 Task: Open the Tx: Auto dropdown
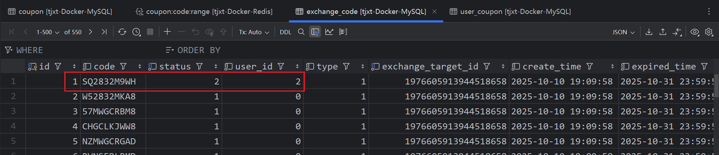(254, 32)
